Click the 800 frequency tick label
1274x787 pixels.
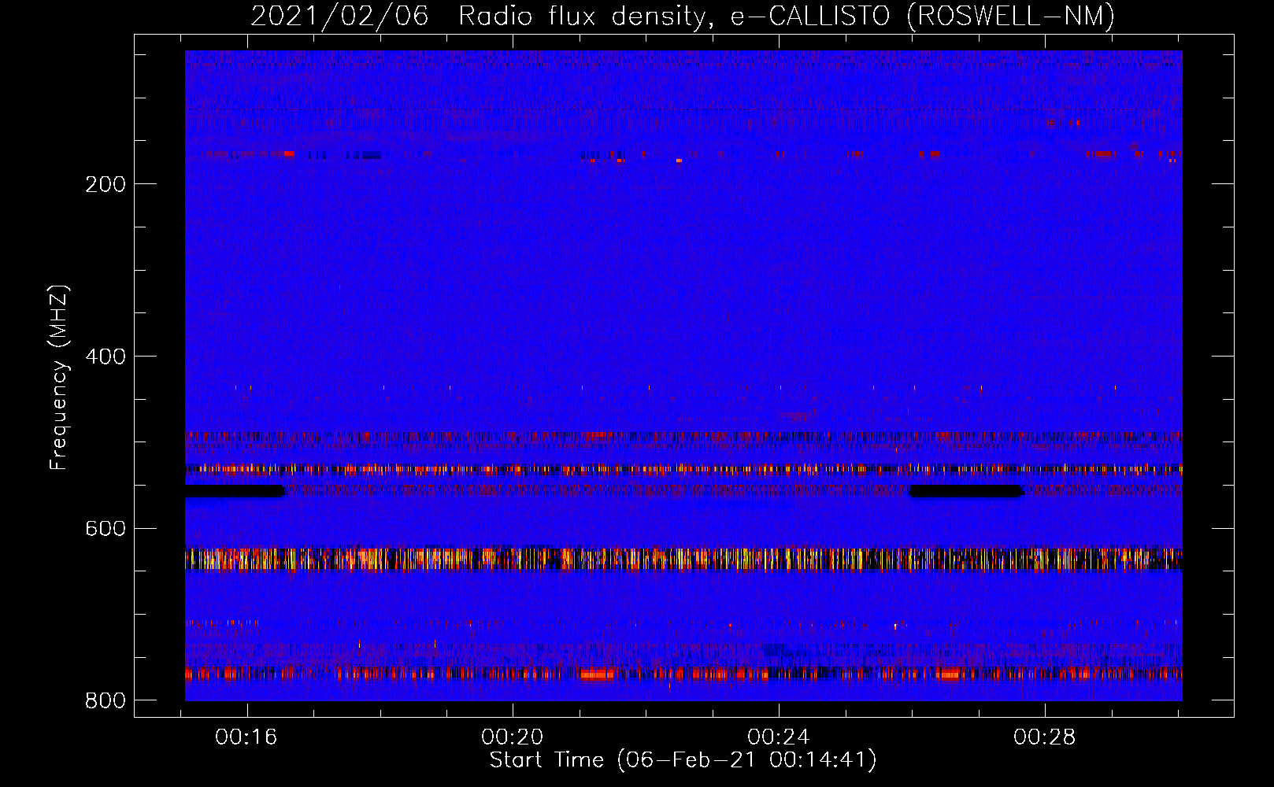106,700
